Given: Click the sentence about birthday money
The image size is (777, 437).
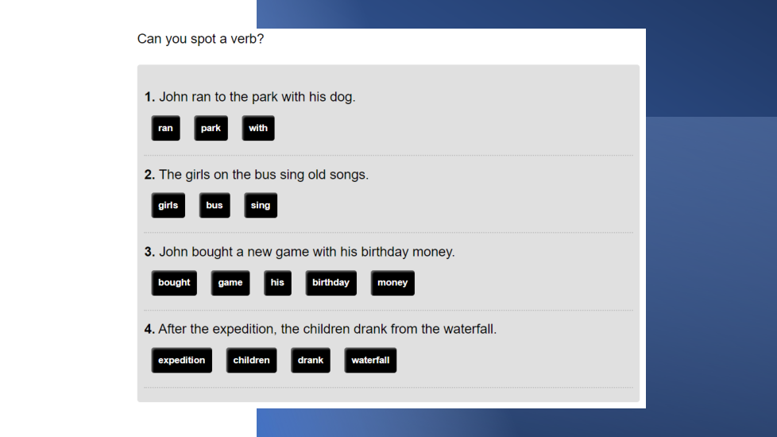Looking at the screenshot, I should pyautogui.click(x=307, y=252).
